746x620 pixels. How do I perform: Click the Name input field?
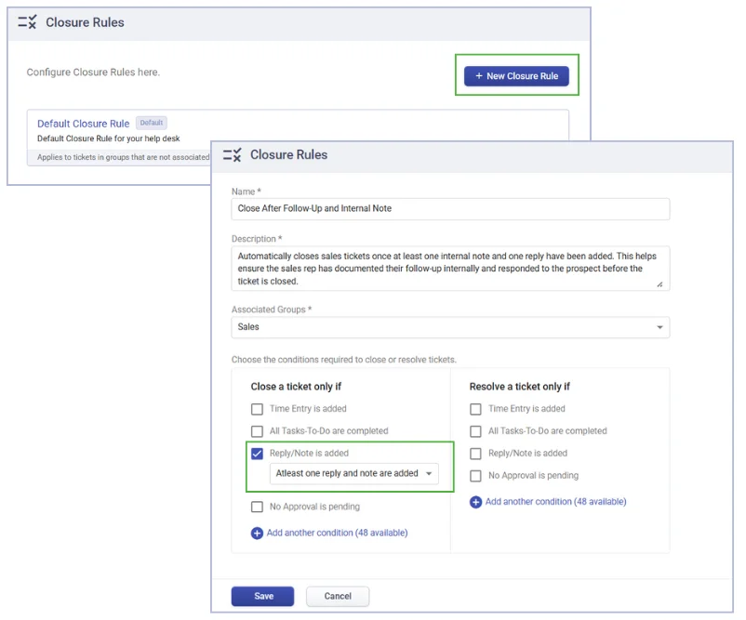[450, 209]
